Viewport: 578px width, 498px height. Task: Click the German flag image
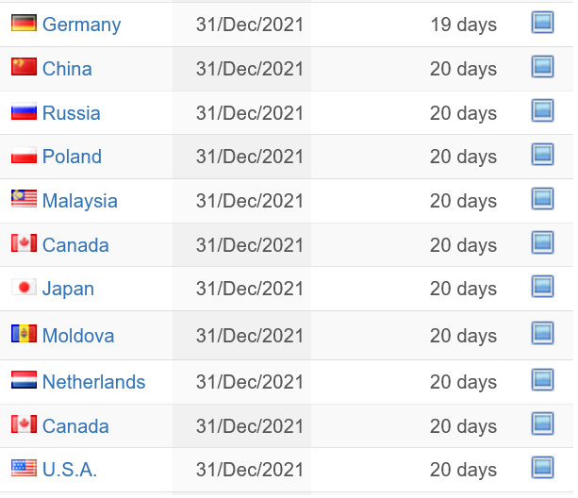point(24,23)
